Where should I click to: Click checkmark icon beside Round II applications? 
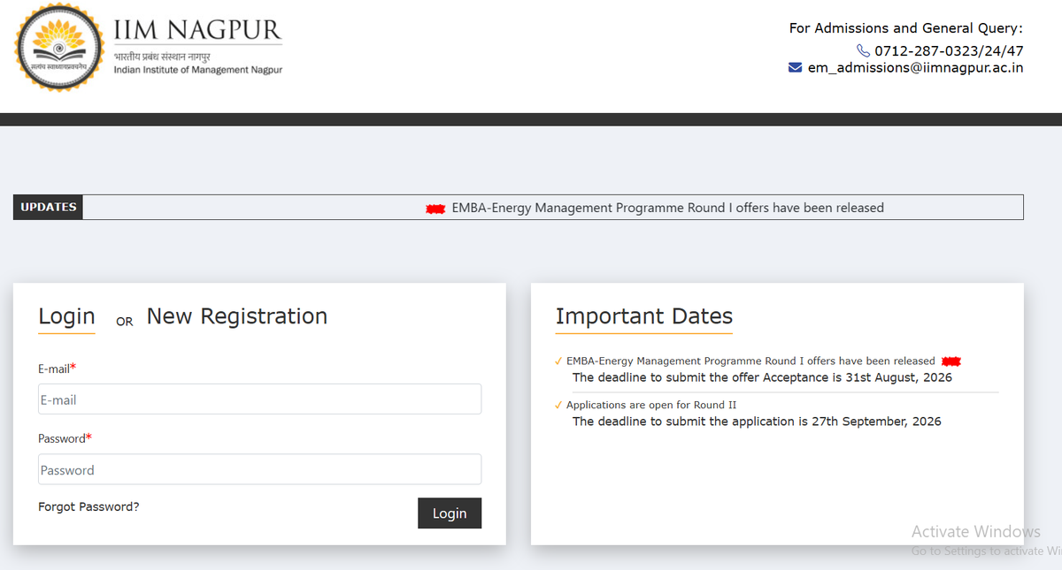[x=558, y=406]
